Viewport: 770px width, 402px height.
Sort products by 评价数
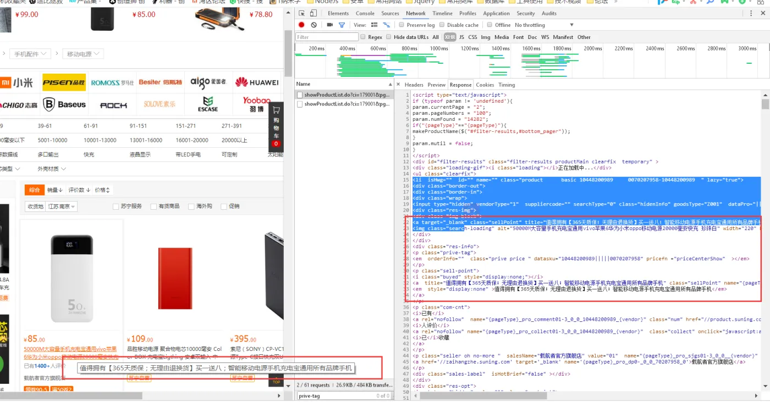(x=79, y=190)
